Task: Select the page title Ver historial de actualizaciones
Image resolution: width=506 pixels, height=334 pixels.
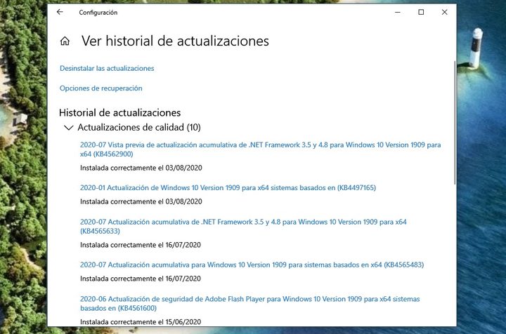Action: (x=175, y=41)
